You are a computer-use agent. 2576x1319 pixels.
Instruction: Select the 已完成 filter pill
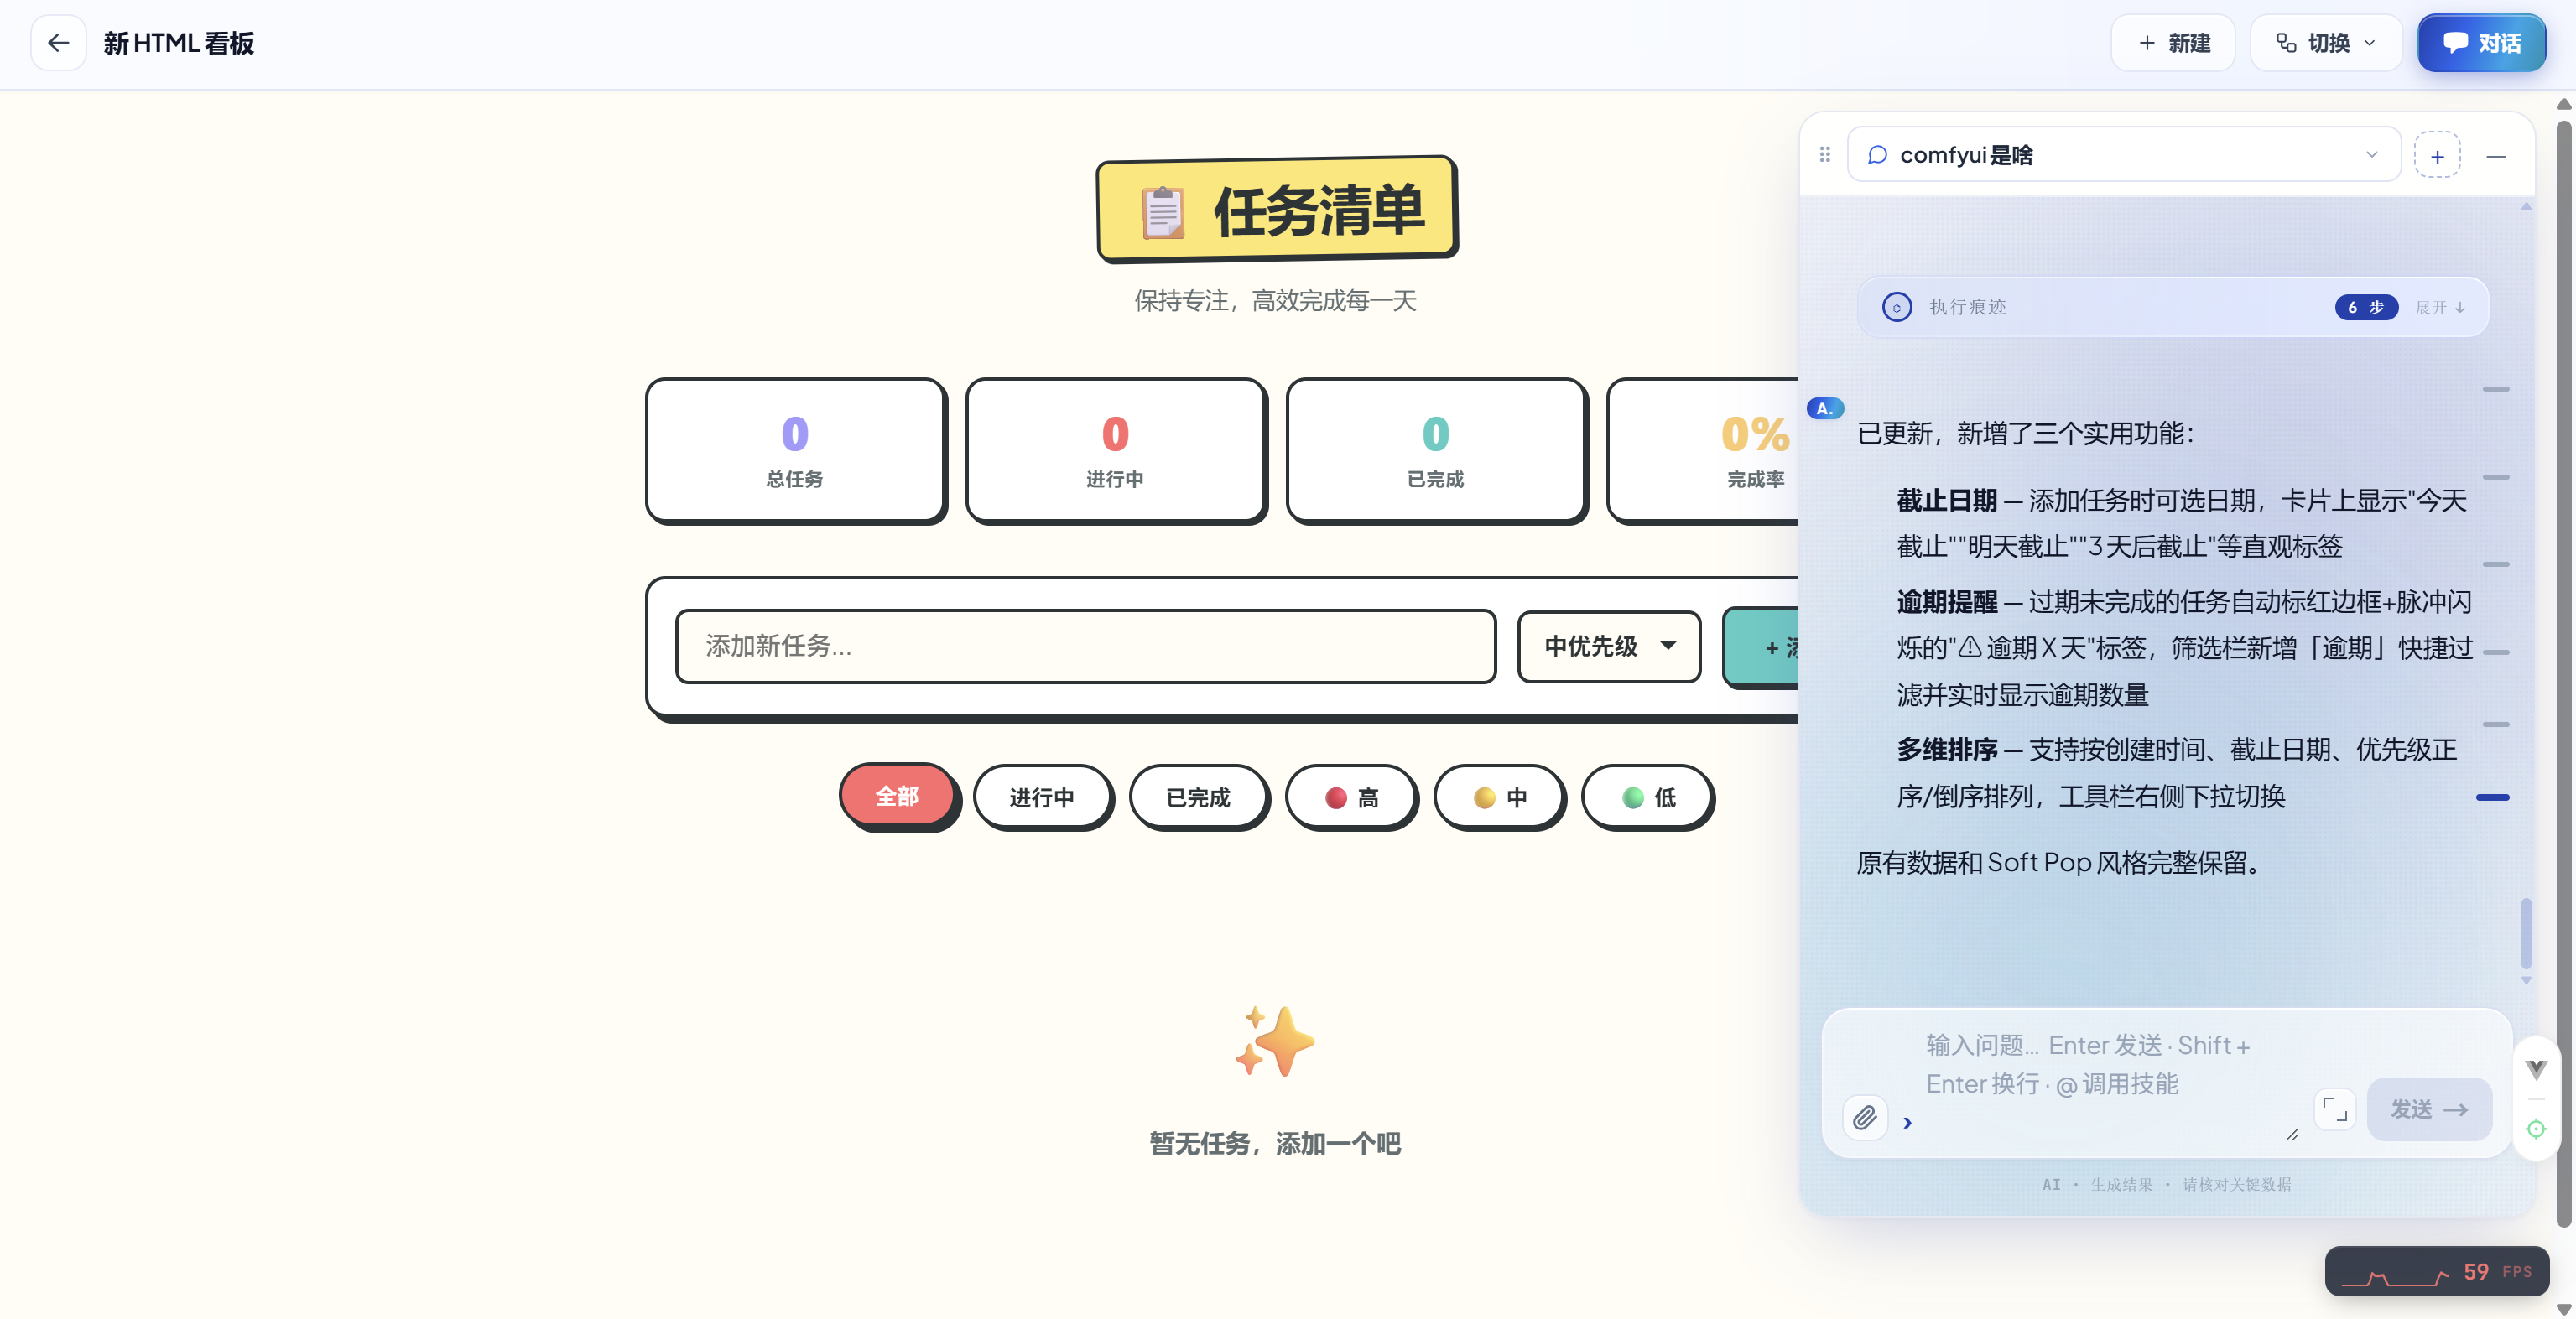1198,797
